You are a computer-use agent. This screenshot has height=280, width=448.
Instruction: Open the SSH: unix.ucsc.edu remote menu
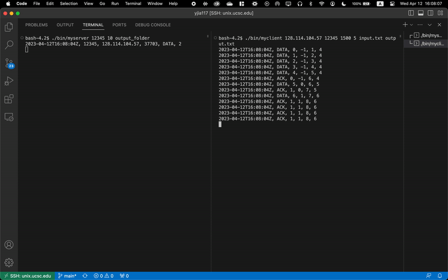(27, 276)
